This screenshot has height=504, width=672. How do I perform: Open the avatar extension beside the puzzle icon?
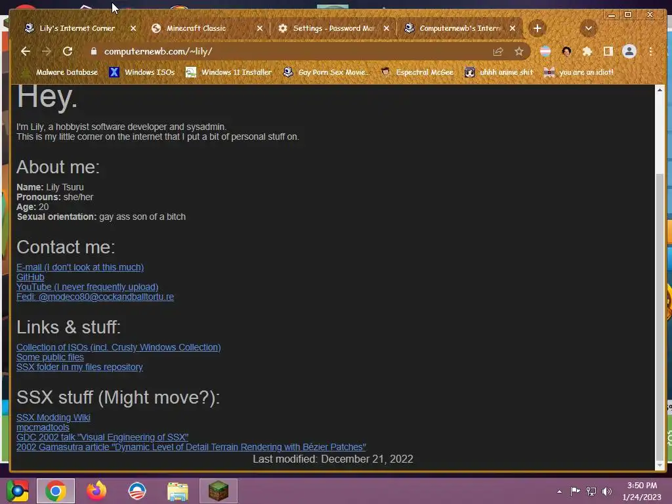(x=566, y=51)
